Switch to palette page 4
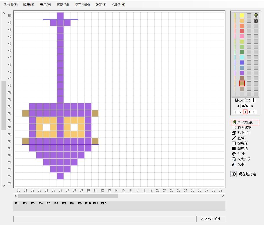 249,112
